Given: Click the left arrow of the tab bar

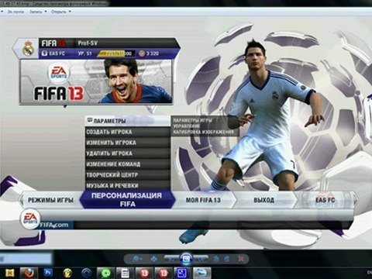Looking at the screenshot, I should click(21, 200).
